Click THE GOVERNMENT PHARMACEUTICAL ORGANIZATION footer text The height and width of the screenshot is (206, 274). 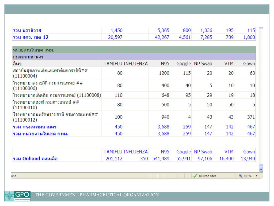coord(97,195)
